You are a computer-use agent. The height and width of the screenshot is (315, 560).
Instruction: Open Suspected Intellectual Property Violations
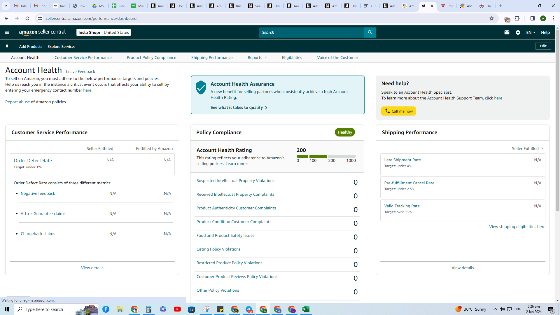coord(235,181)
